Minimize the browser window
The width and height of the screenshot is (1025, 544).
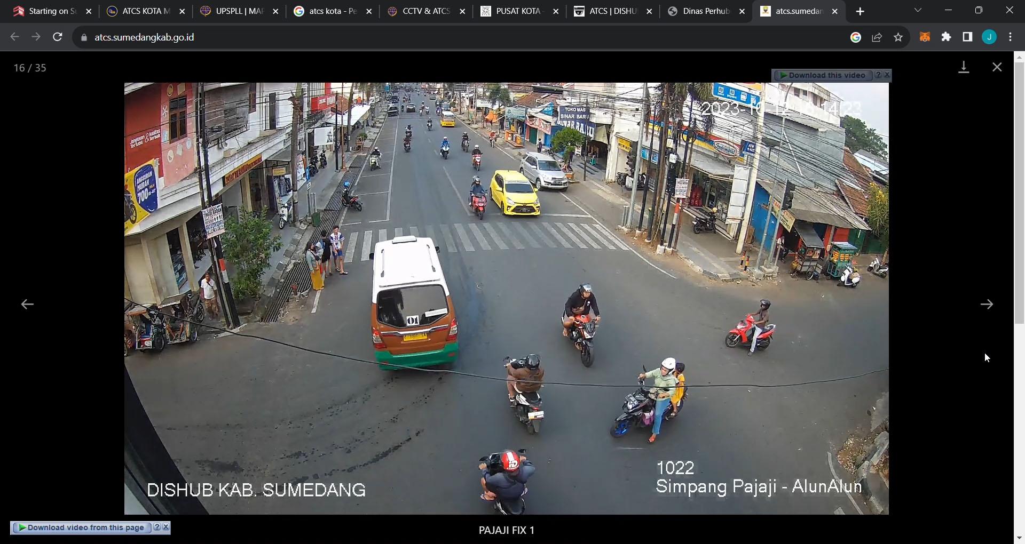pos(948,10)
